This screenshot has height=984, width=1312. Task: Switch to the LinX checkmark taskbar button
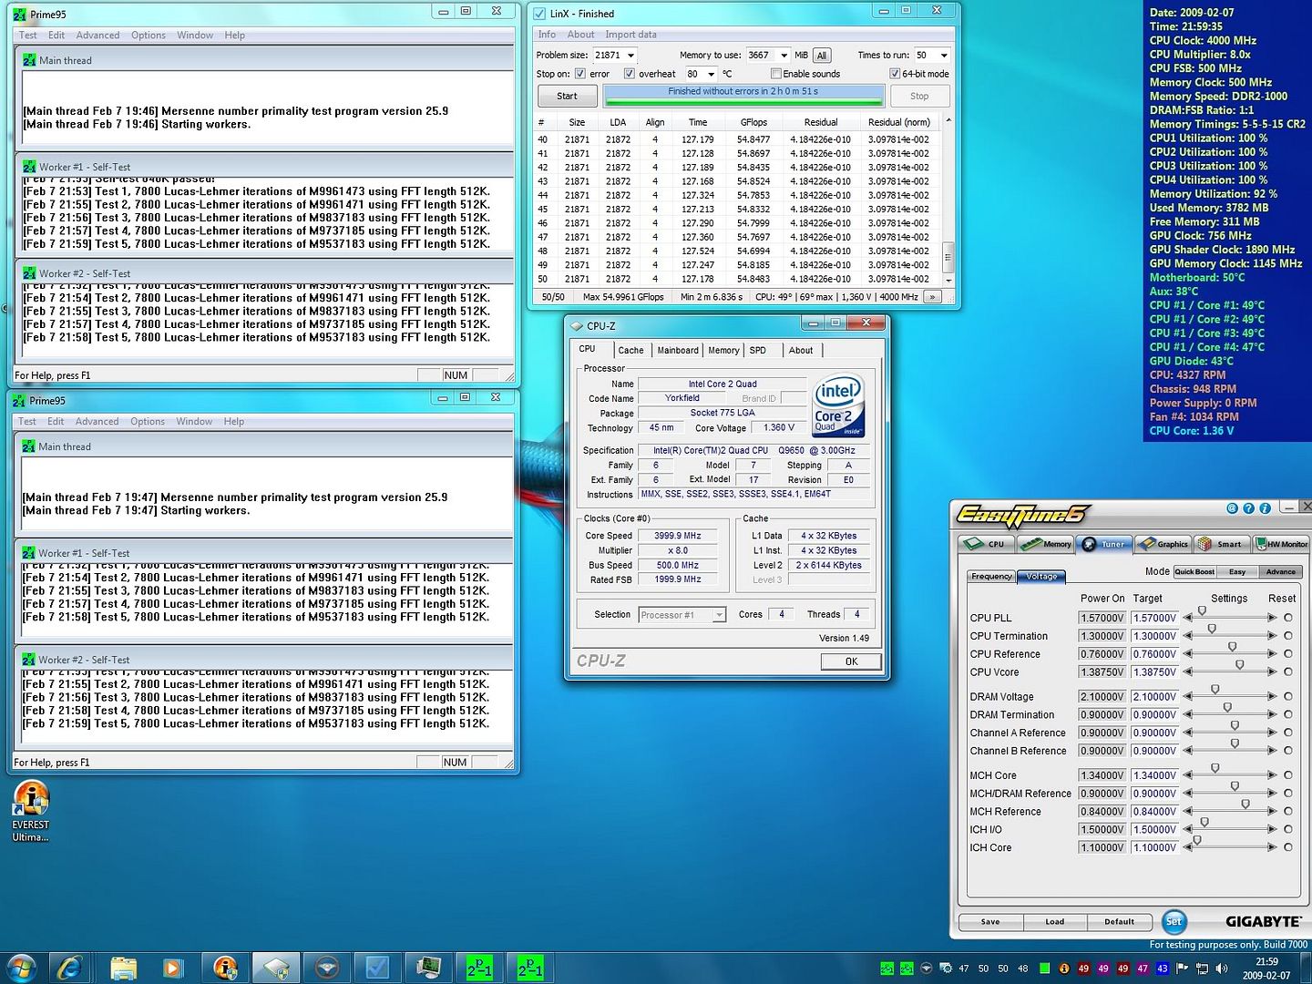coord(377,967)
